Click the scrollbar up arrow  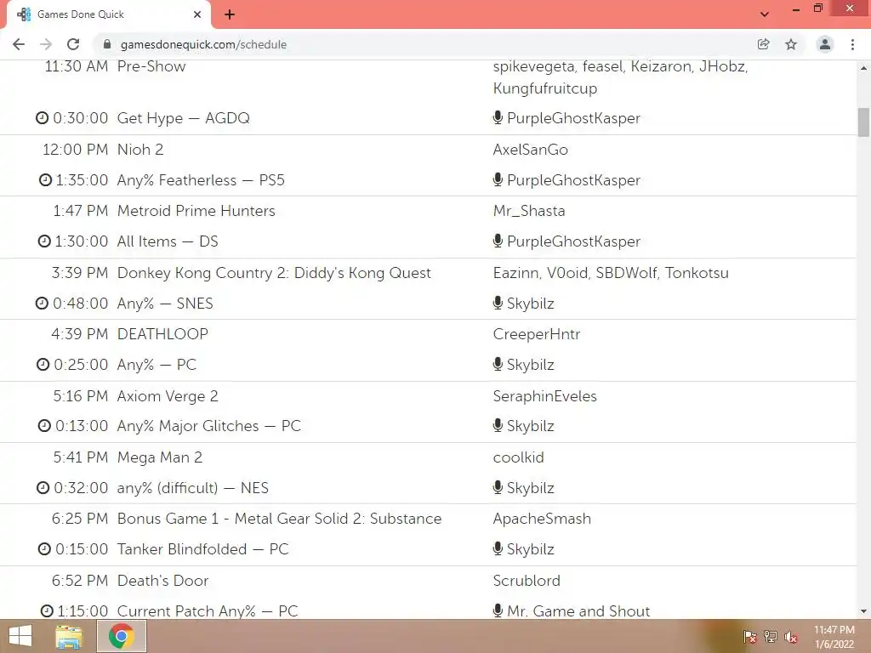[863, 68]
